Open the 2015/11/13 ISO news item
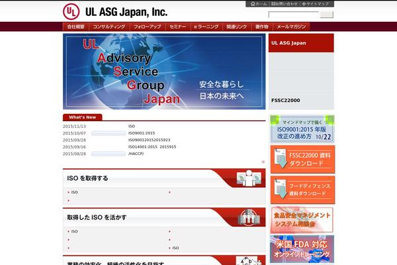The height and width of the screenshot is (265, 397). [x=132, y=127]
